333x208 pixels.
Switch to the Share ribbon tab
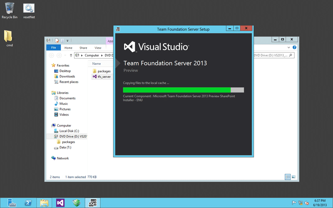[x=83, y=48]
